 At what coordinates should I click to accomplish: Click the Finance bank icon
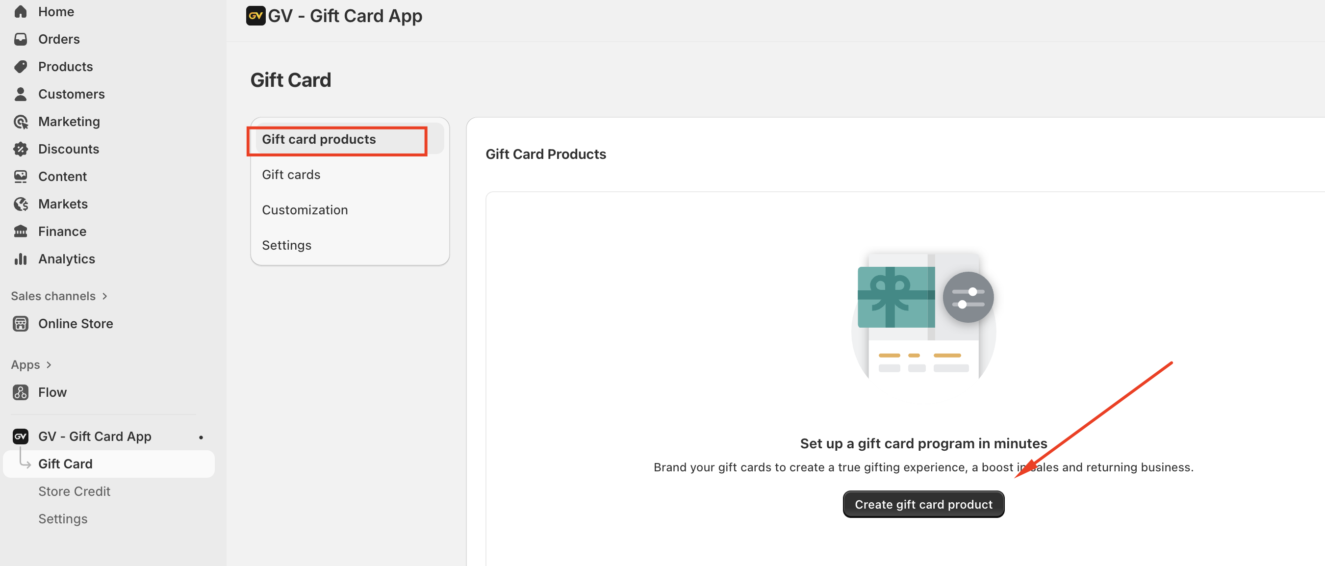pyautogui.click(x=21, y=232)
